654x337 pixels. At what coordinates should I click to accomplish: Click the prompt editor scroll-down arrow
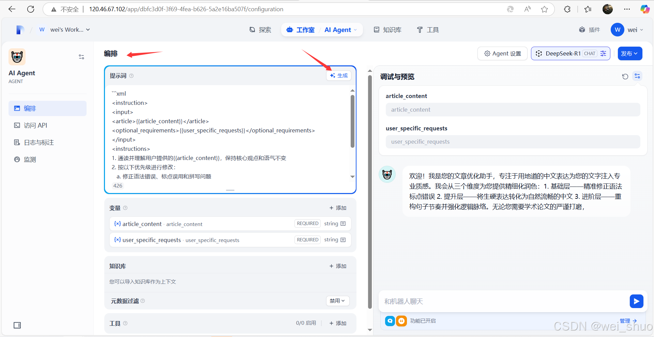click(x=352, y=177)
